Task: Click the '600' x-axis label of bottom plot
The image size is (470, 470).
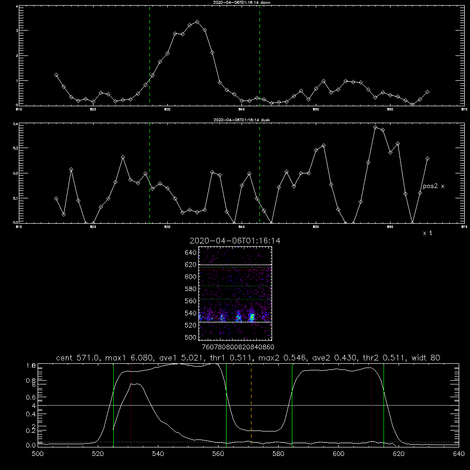Action: pyautogui.click(x=339, y=454)
